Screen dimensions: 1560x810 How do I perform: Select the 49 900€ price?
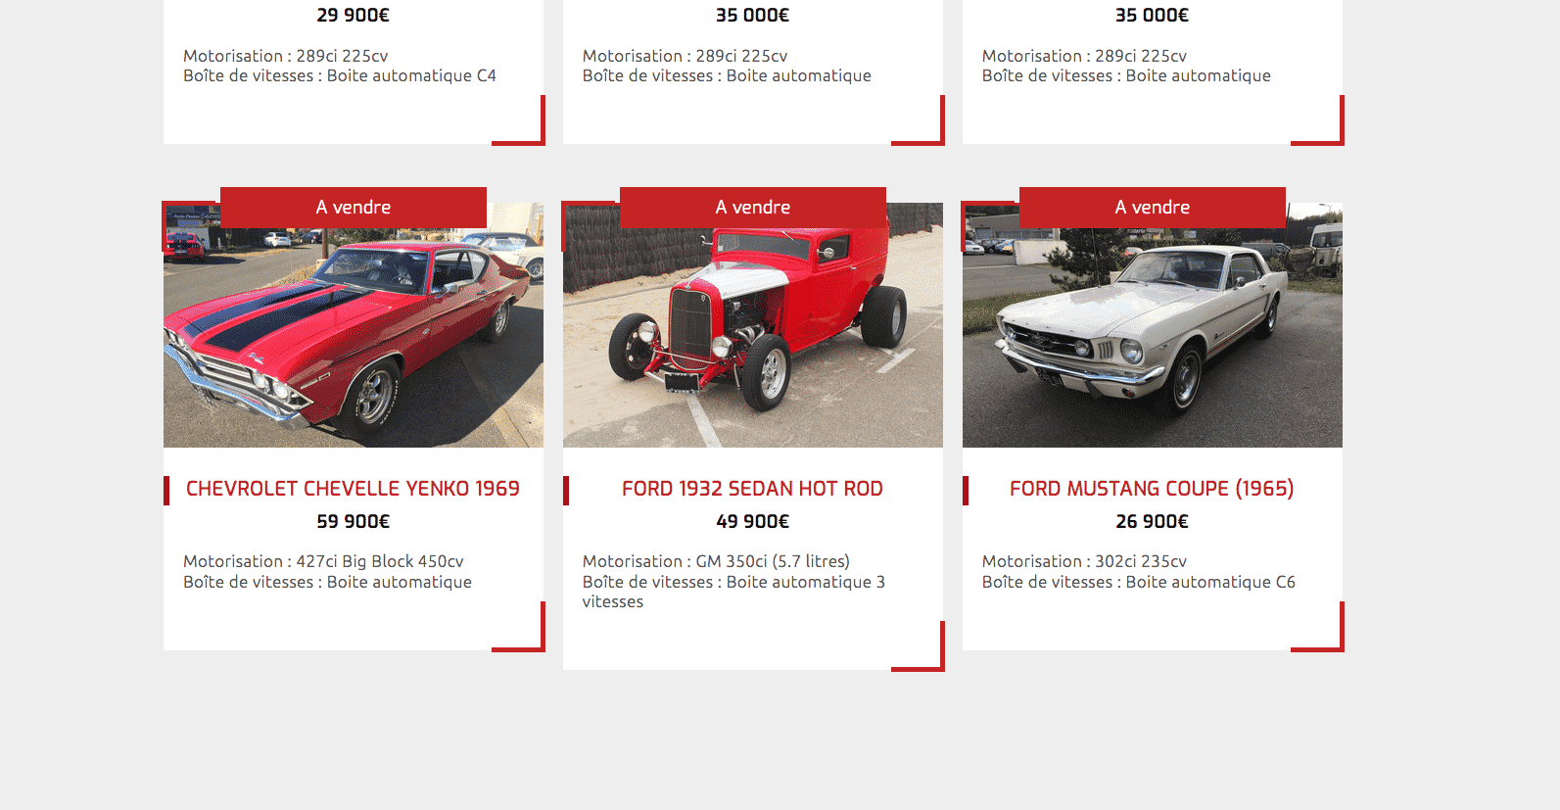(752, 522)
